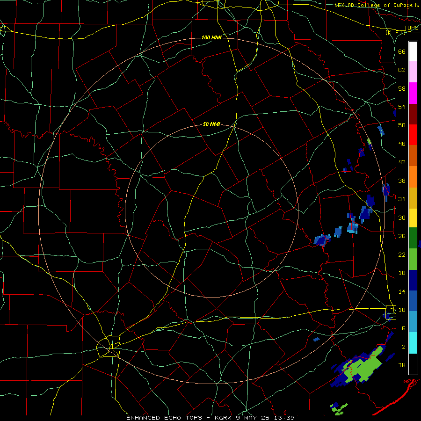Screen dimensions: 421x421
Task: Click the "30" legend value
Action: pyautogui.click(x=402, y=218)
